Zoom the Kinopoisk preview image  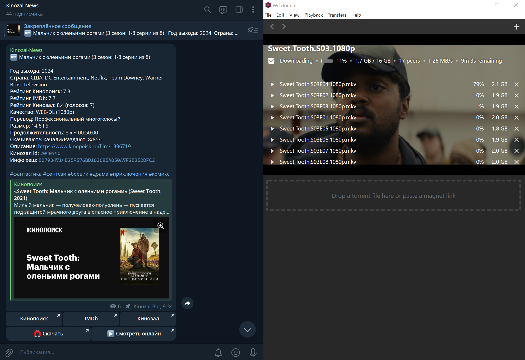(161, 226)
